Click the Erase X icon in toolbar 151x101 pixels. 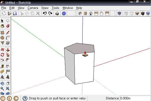pos(38,14)
